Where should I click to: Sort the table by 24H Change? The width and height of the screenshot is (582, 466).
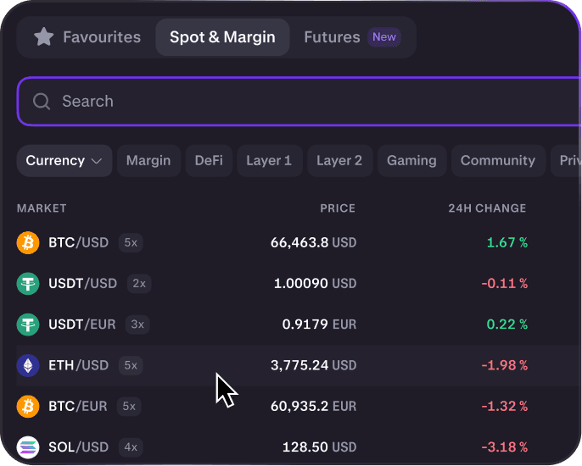coord(487,208)
